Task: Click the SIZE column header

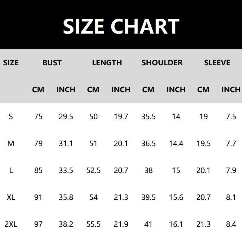Action: [11, 63]
